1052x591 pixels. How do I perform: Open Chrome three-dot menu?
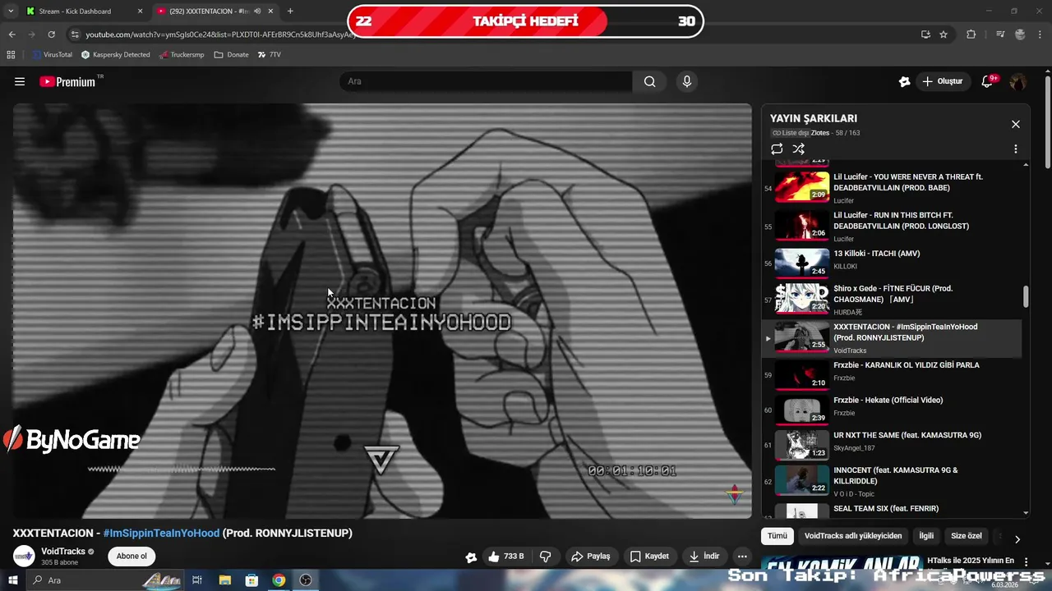click(1040, 34)
